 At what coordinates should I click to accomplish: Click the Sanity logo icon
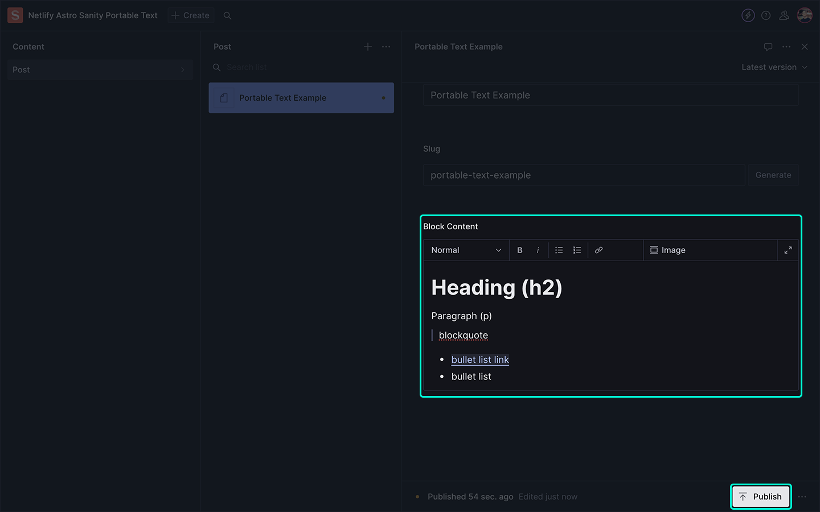coord(15,15)
